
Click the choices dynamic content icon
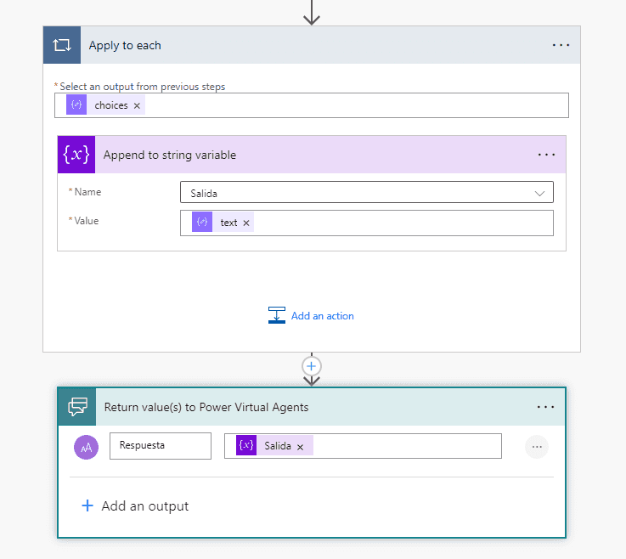click(x=76, y=105)
